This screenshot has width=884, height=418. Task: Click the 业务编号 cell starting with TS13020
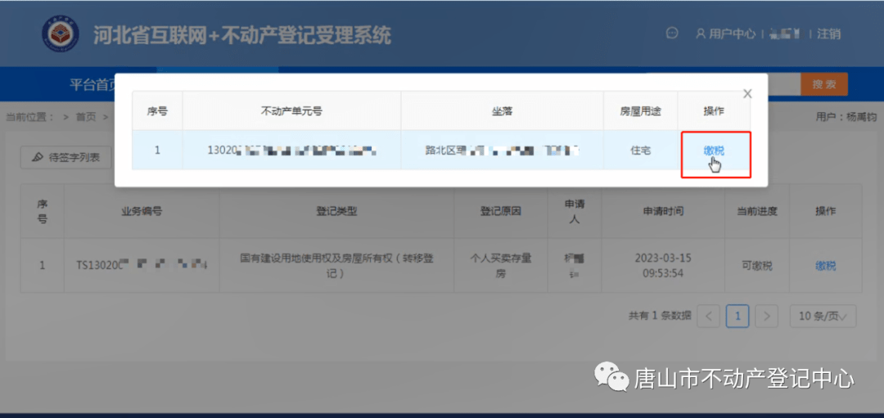pos(141,265)
